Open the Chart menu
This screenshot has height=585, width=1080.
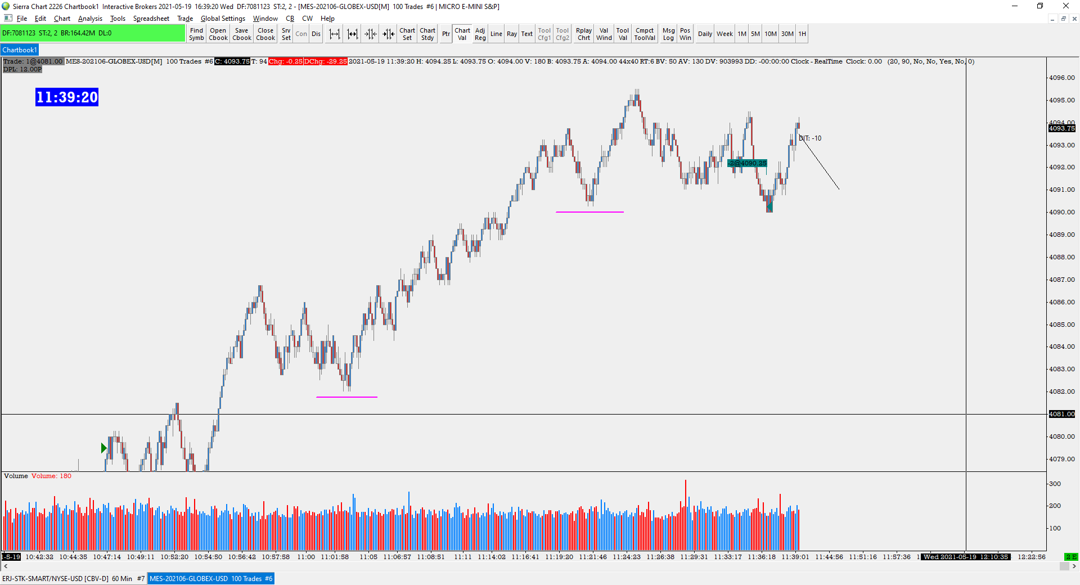coord(62,19)
